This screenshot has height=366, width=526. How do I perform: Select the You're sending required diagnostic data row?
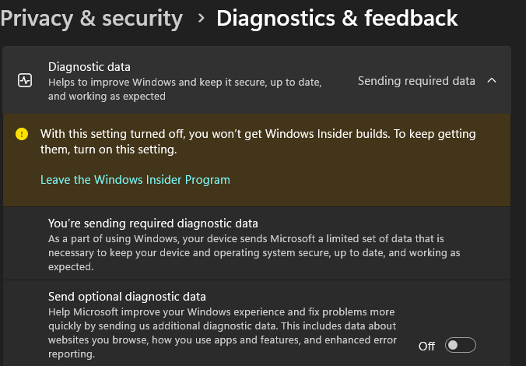click(x=153, y=223)
